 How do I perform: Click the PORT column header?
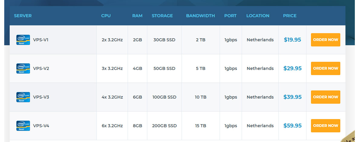pyautogui.click(x=231, y=16)
